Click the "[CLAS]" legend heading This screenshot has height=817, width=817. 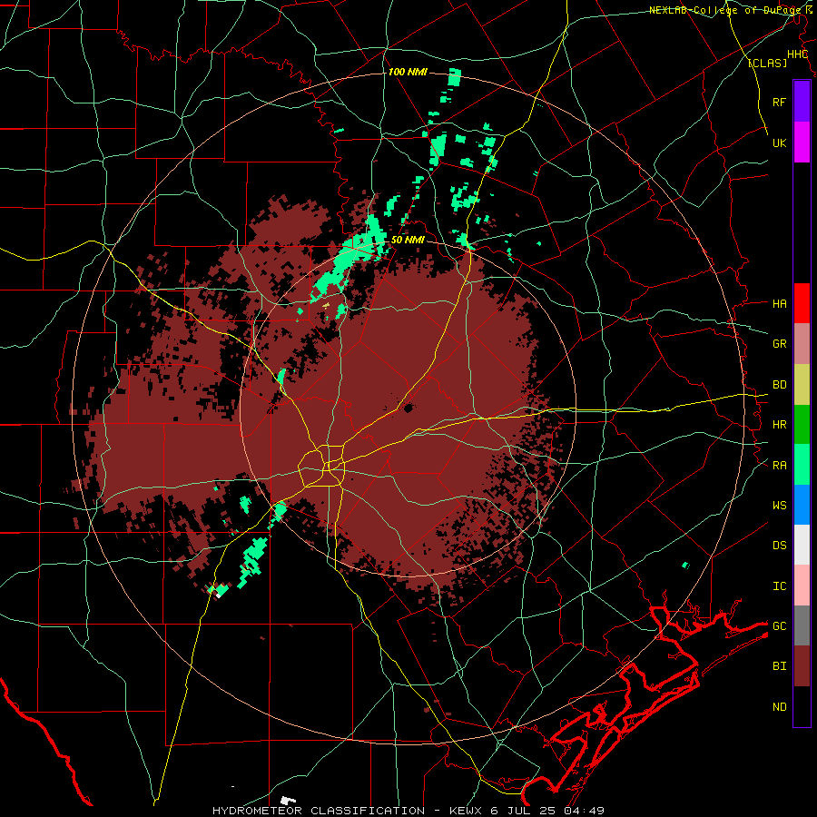(x=767, y=63)
